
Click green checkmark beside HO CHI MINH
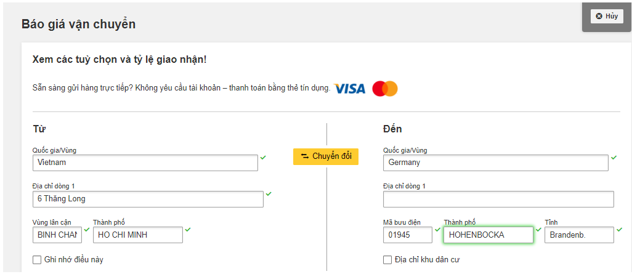click(x=188, y=230)
